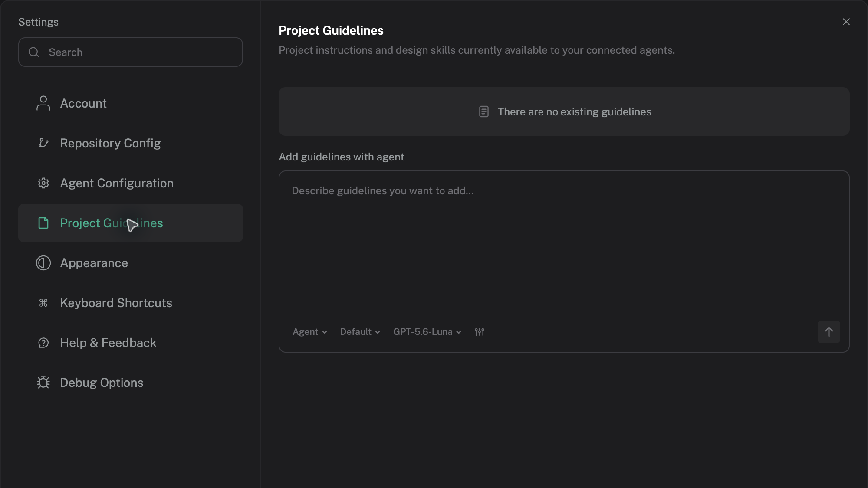This screenshot has width=868, height=488.
Task: Close the Settings dialog
Action: [846, 22]
